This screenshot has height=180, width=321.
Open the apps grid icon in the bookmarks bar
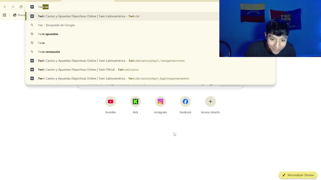(x=5, y=15)
